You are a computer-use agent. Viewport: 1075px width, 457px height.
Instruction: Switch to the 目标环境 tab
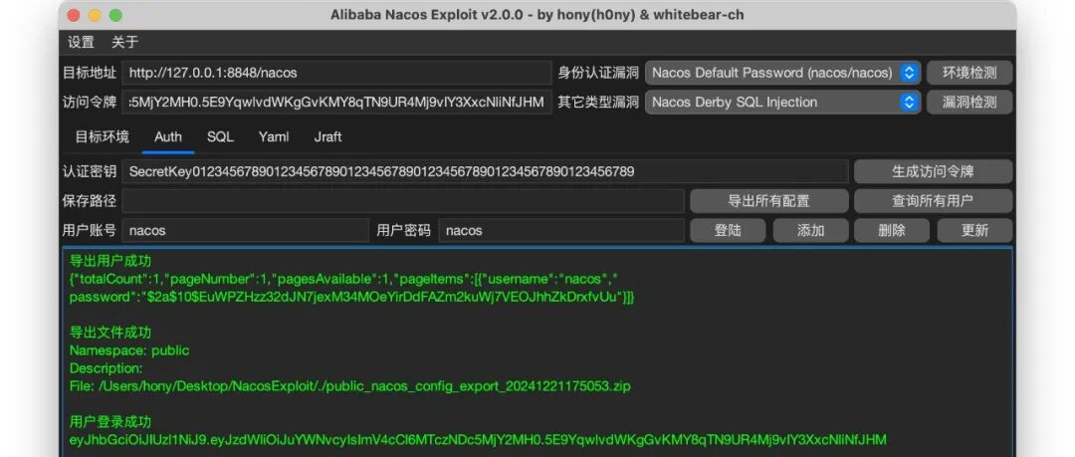click(102, 136)
